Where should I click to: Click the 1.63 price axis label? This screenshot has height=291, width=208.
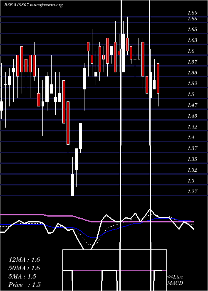click(192, 40)
